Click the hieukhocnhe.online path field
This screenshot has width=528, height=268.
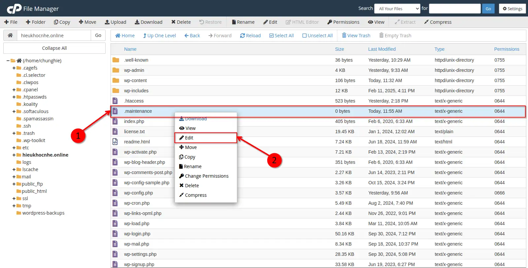[54, 35]
